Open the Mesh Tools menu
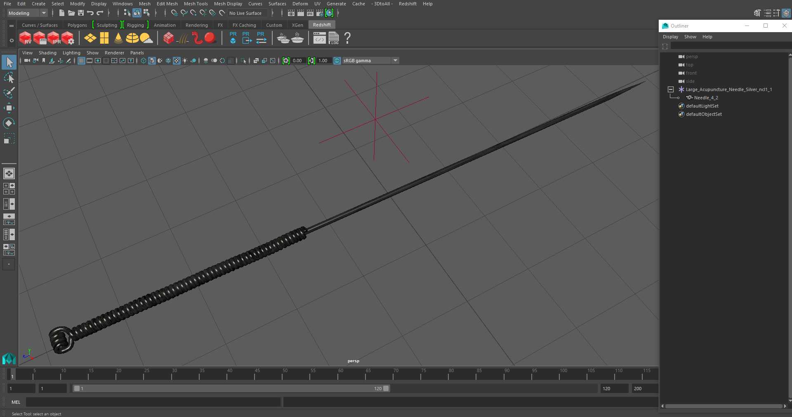Image resolution: width=792 pixels, height=417 pixels. tap(196, 4)
